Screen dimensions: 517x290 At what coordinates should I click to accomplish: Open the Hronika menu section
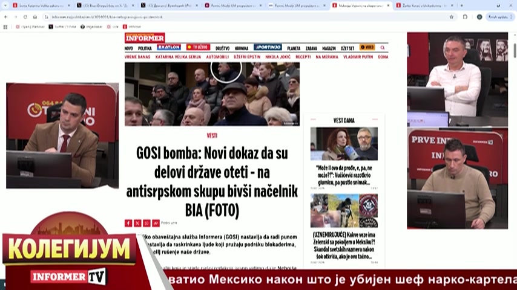(241, 48)
